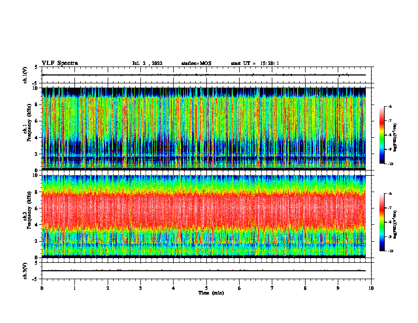
Task: Click the ch.2 spectrogram color bar
Action: (382, 222)
